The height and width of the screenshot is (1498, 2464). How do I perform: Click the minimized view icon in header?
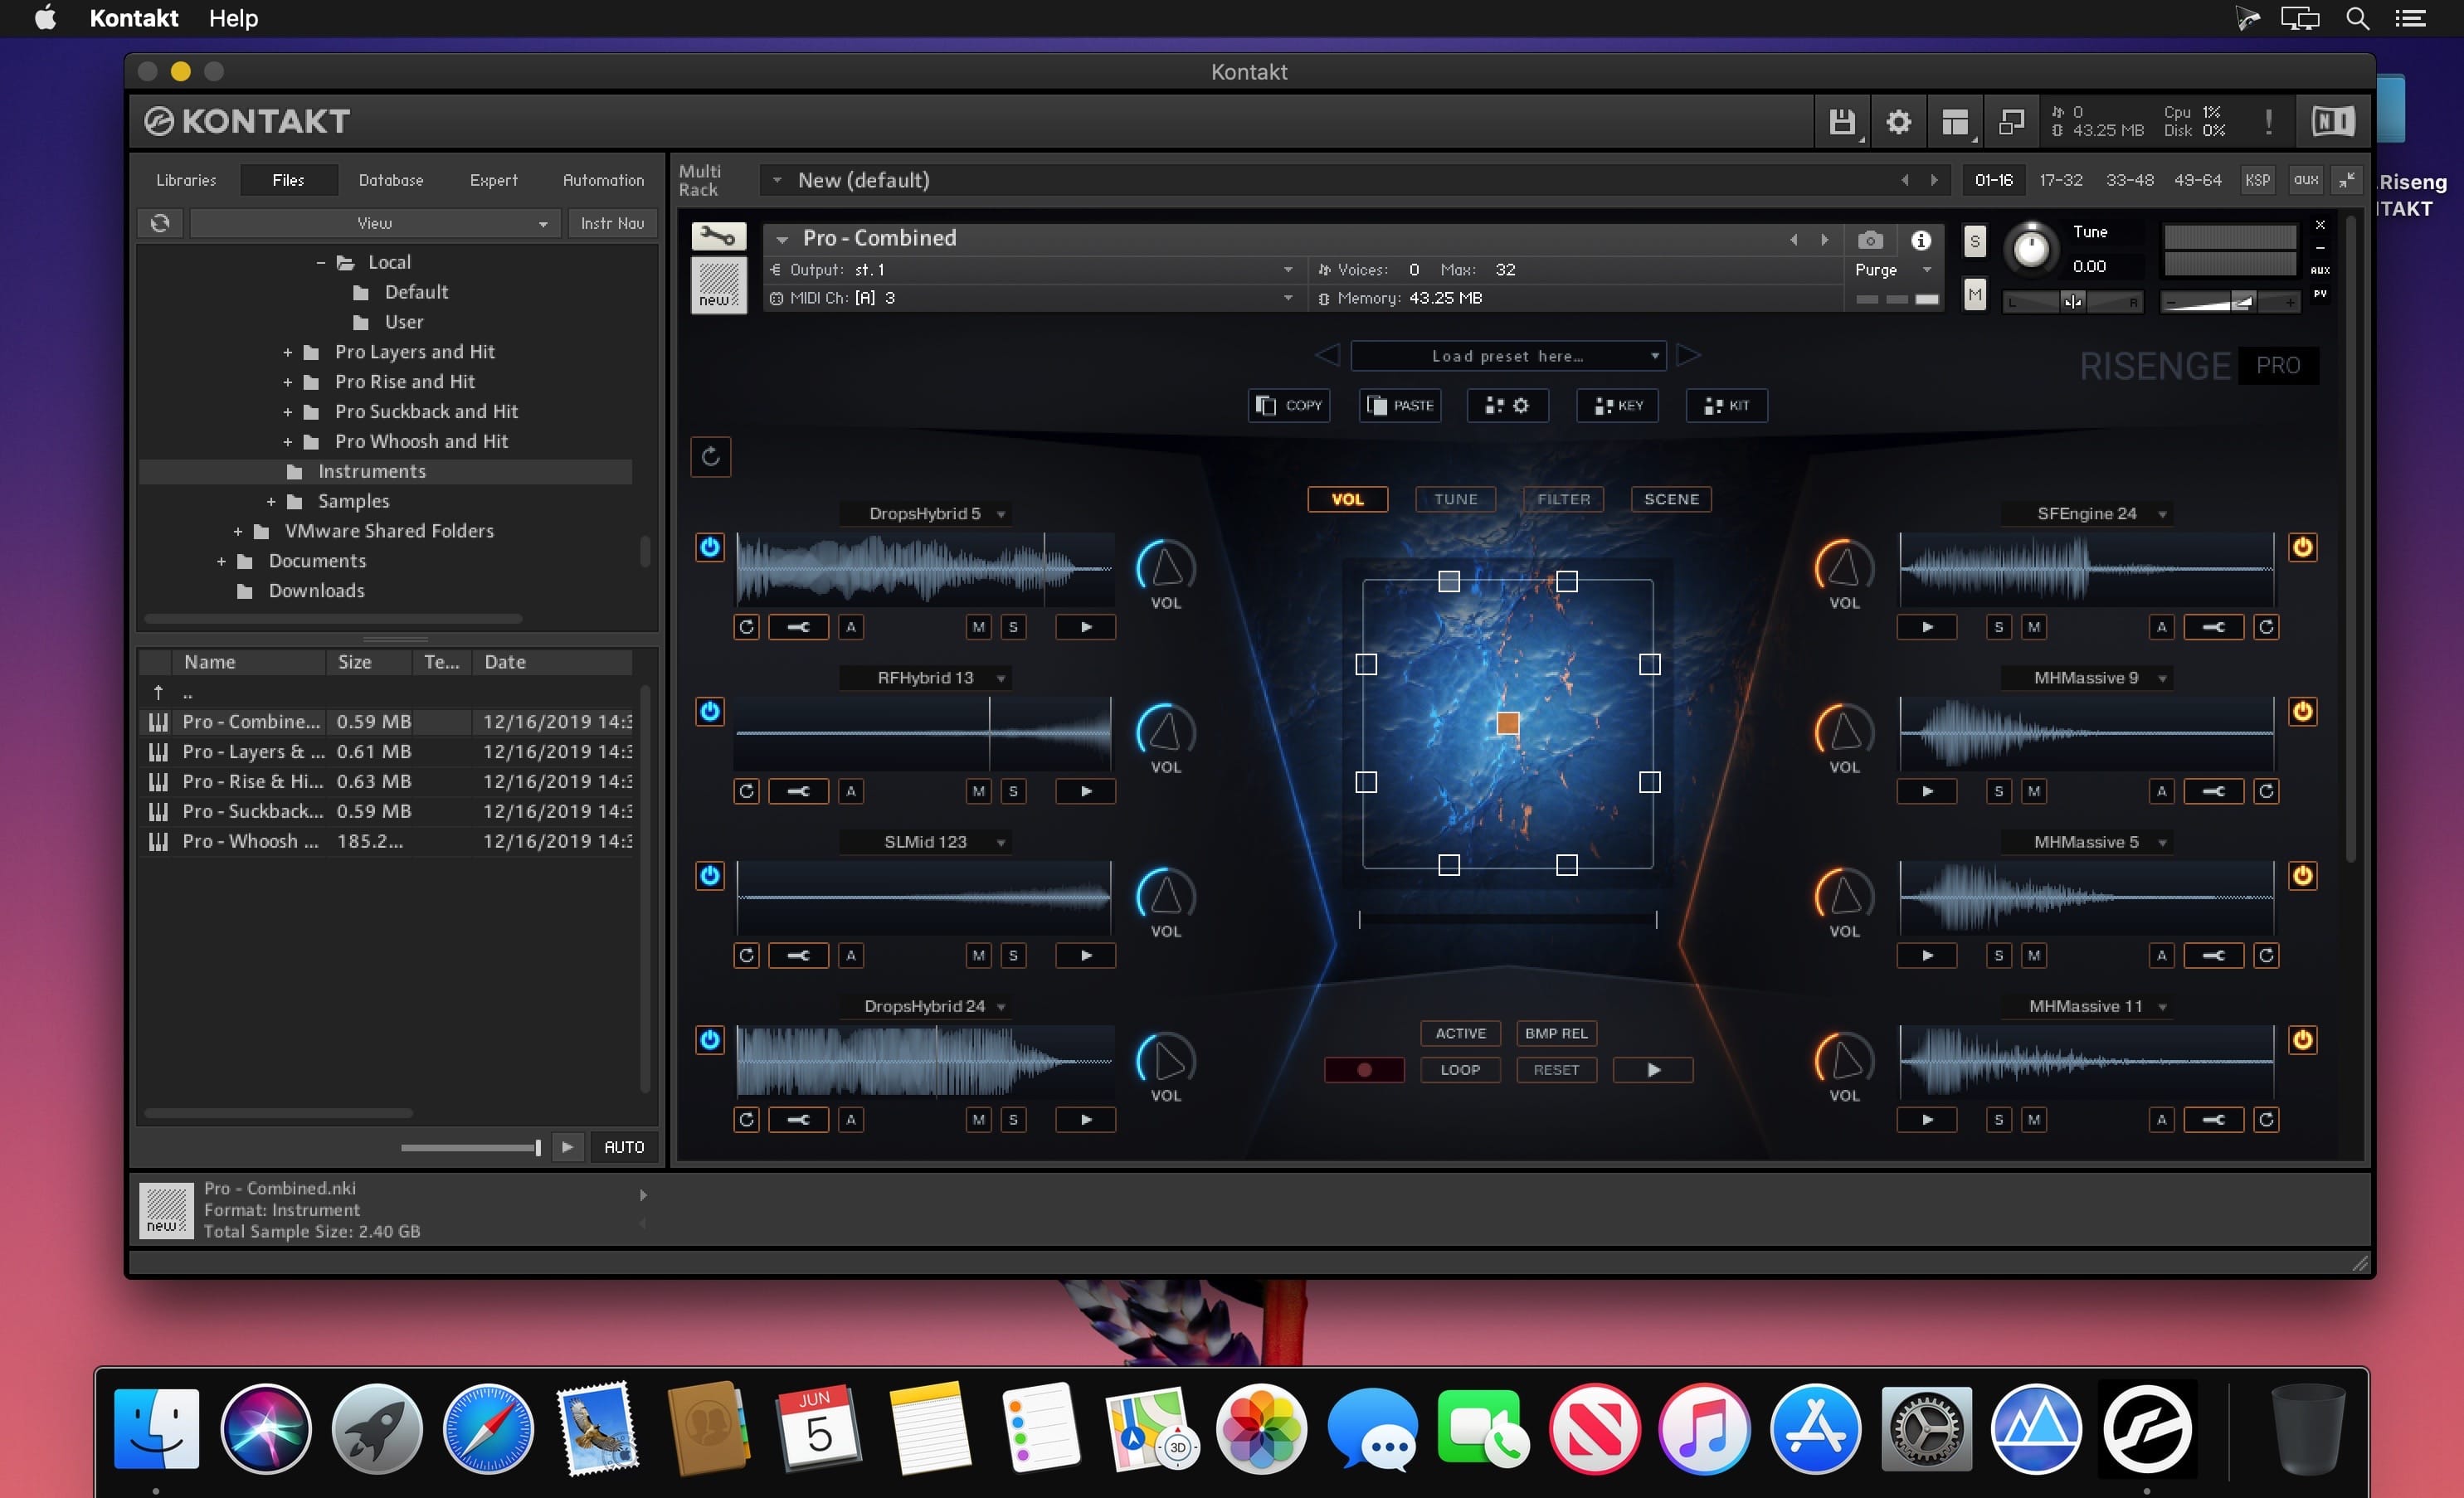pos(2011,121)
